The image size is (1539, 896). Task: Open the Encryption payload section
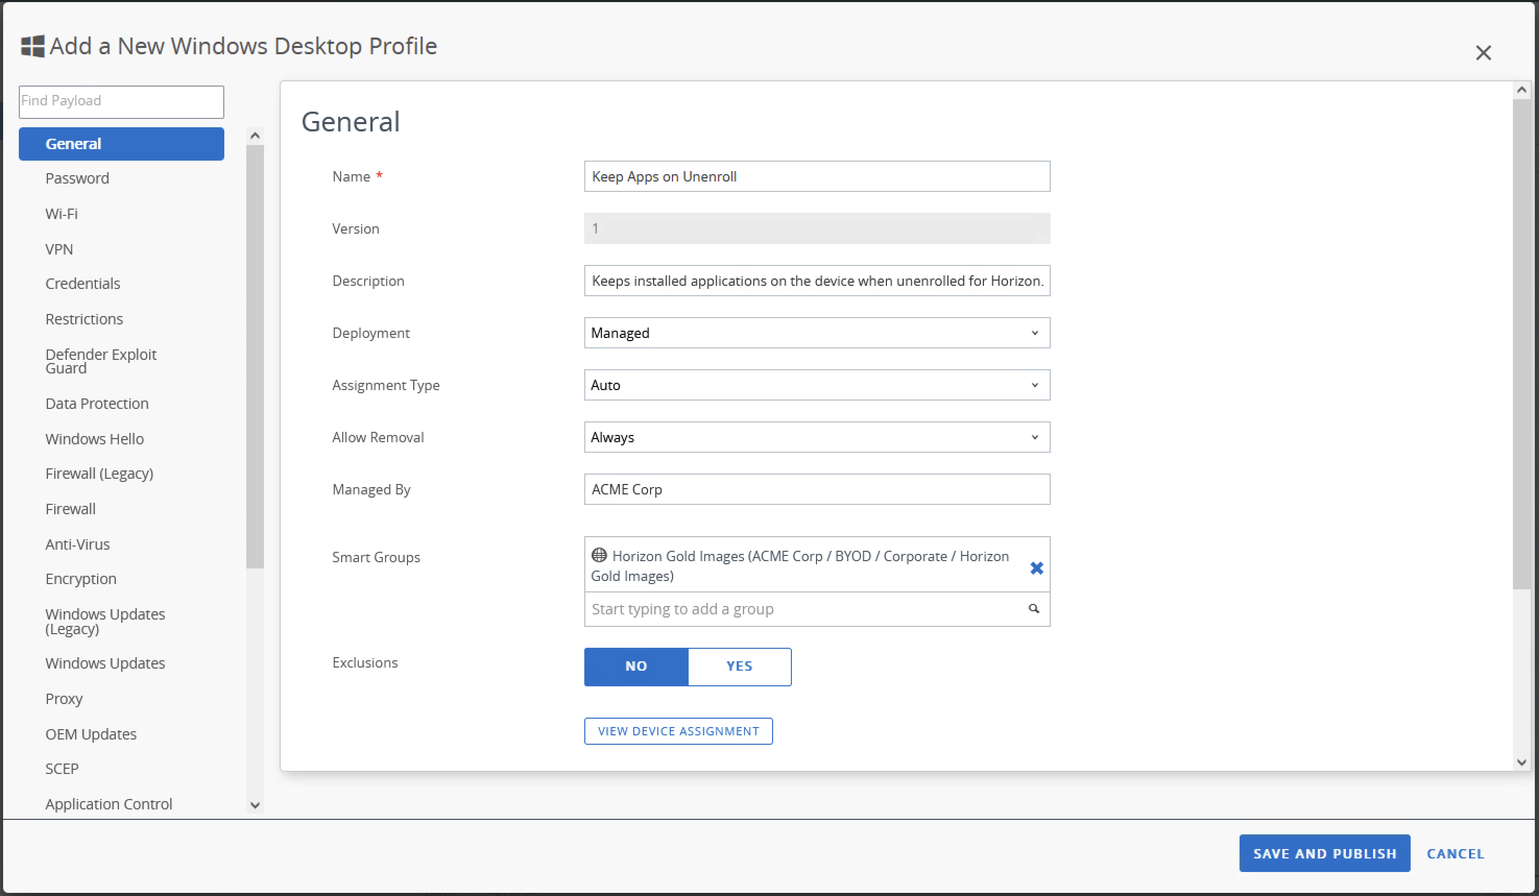tap(81, 578)
